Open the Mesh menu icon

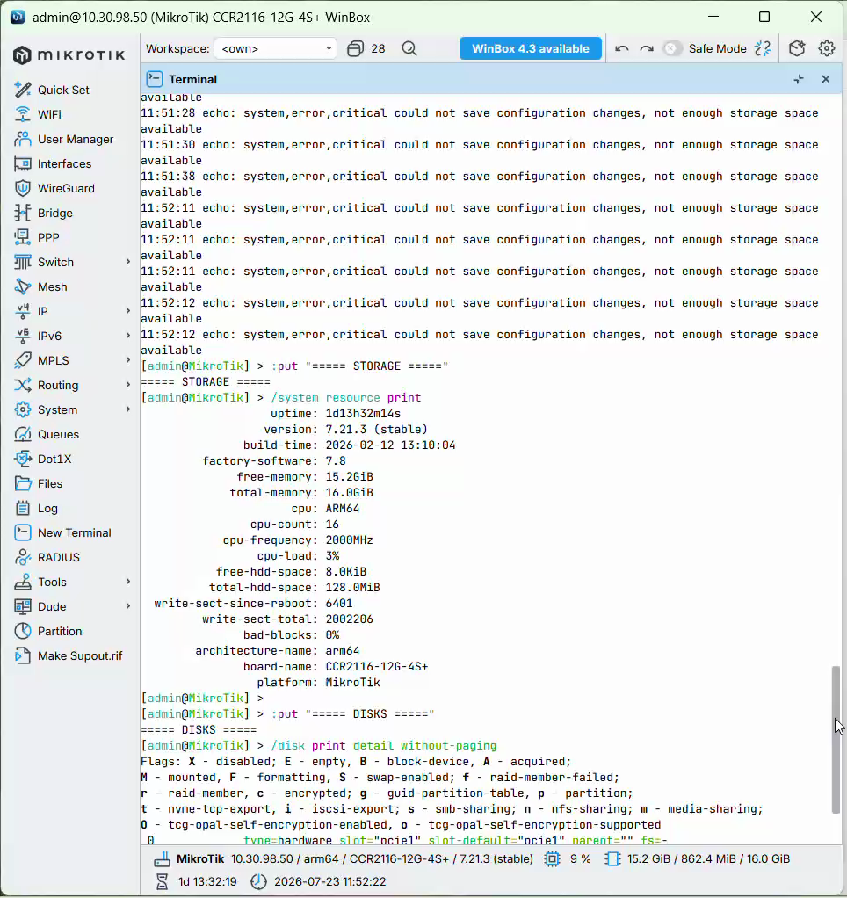point(22,287)
